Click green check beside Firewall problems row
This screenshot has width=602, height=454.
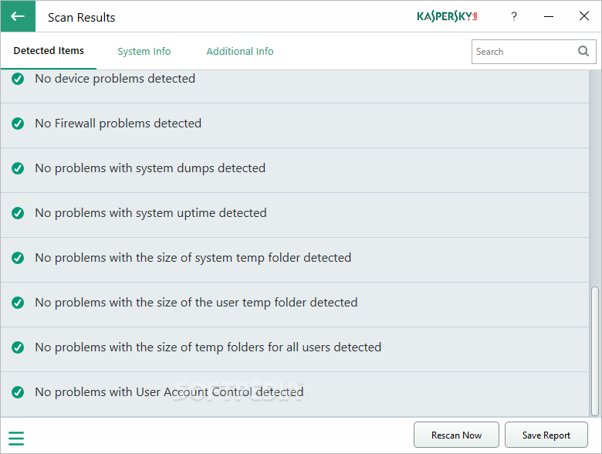click(18, 124)
